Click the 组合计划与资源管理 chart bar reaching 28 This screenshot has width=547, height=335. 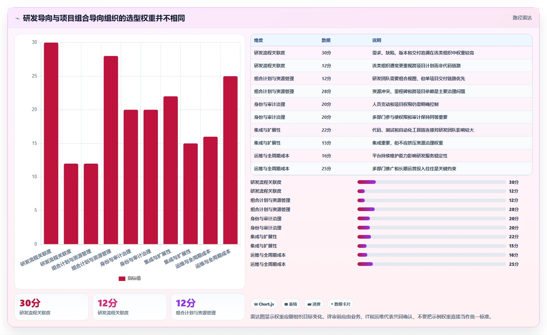pyautogui.click(x=111, y=150)
